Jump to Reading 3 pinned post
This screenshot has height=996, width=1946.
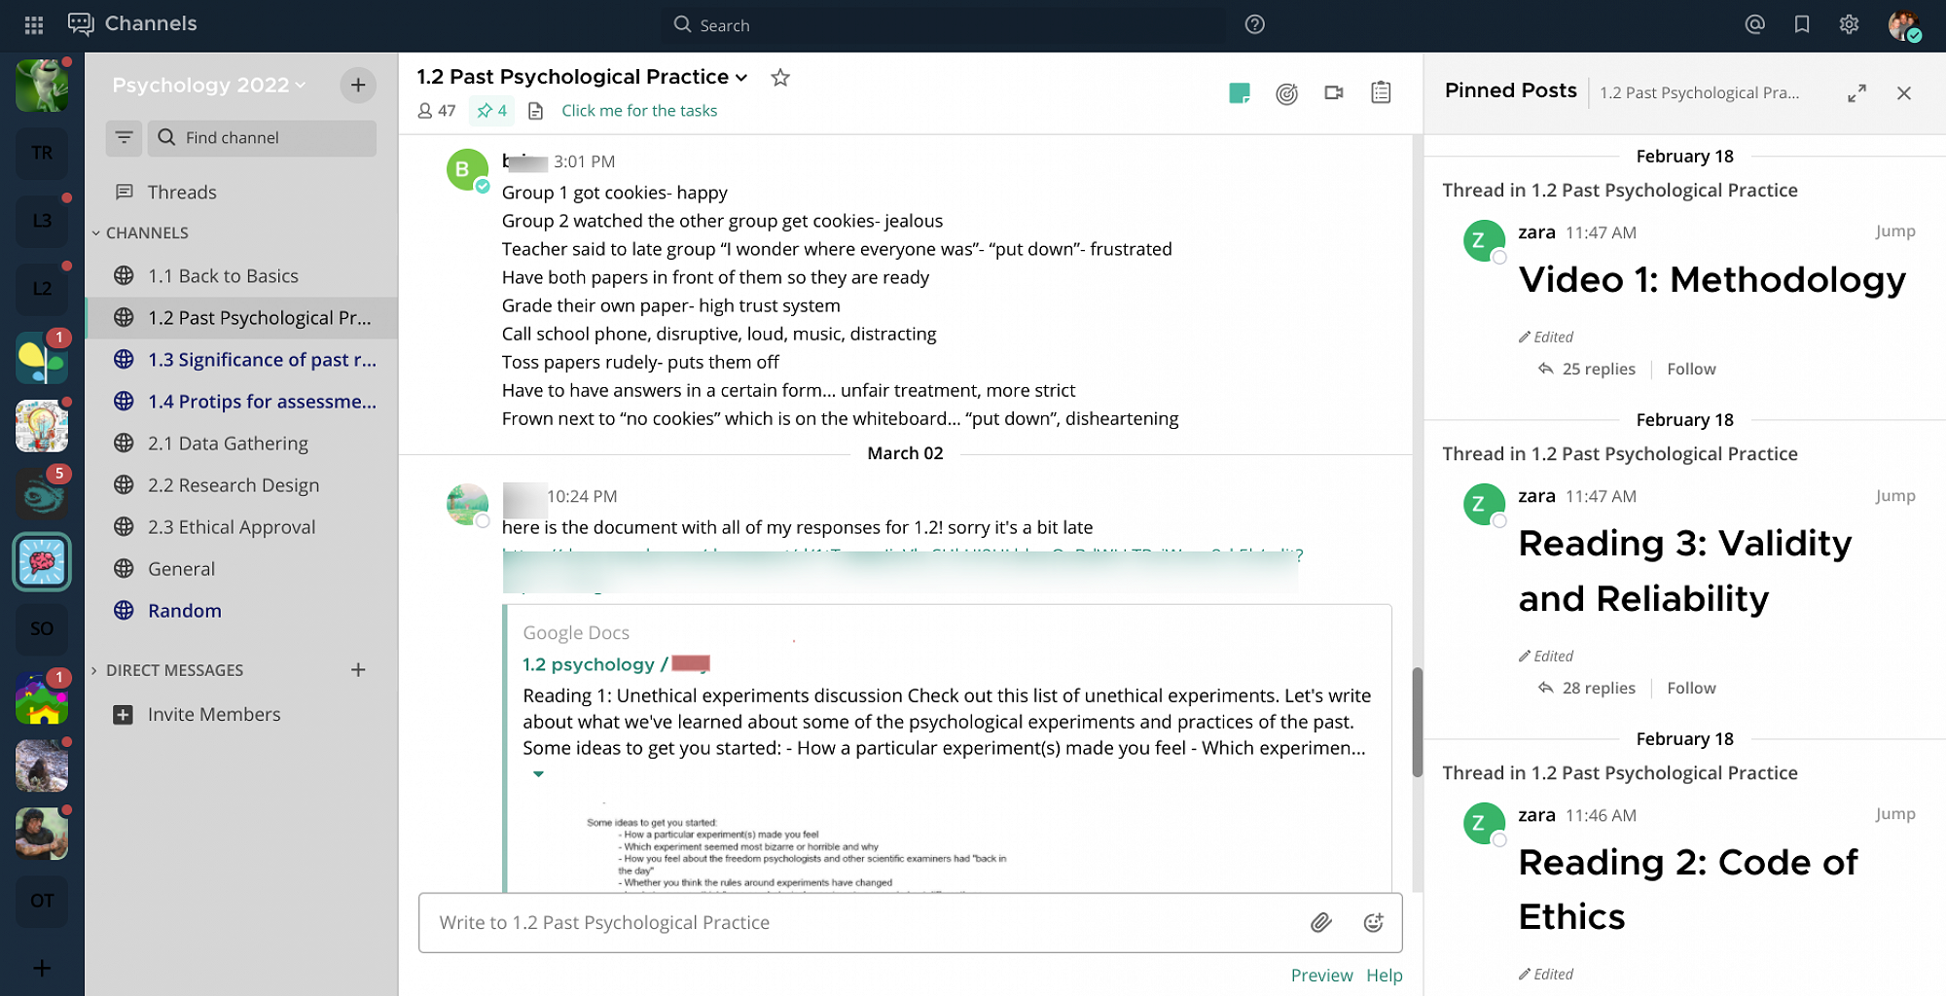pos(1894,496)
